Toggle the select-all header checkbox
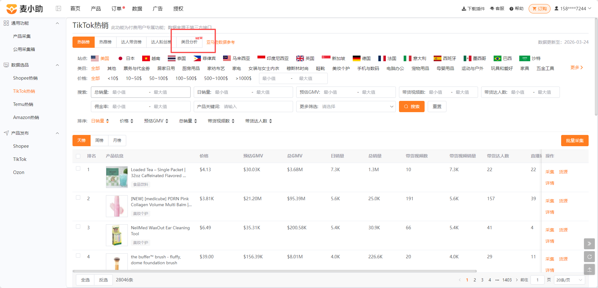 point(78,156)
